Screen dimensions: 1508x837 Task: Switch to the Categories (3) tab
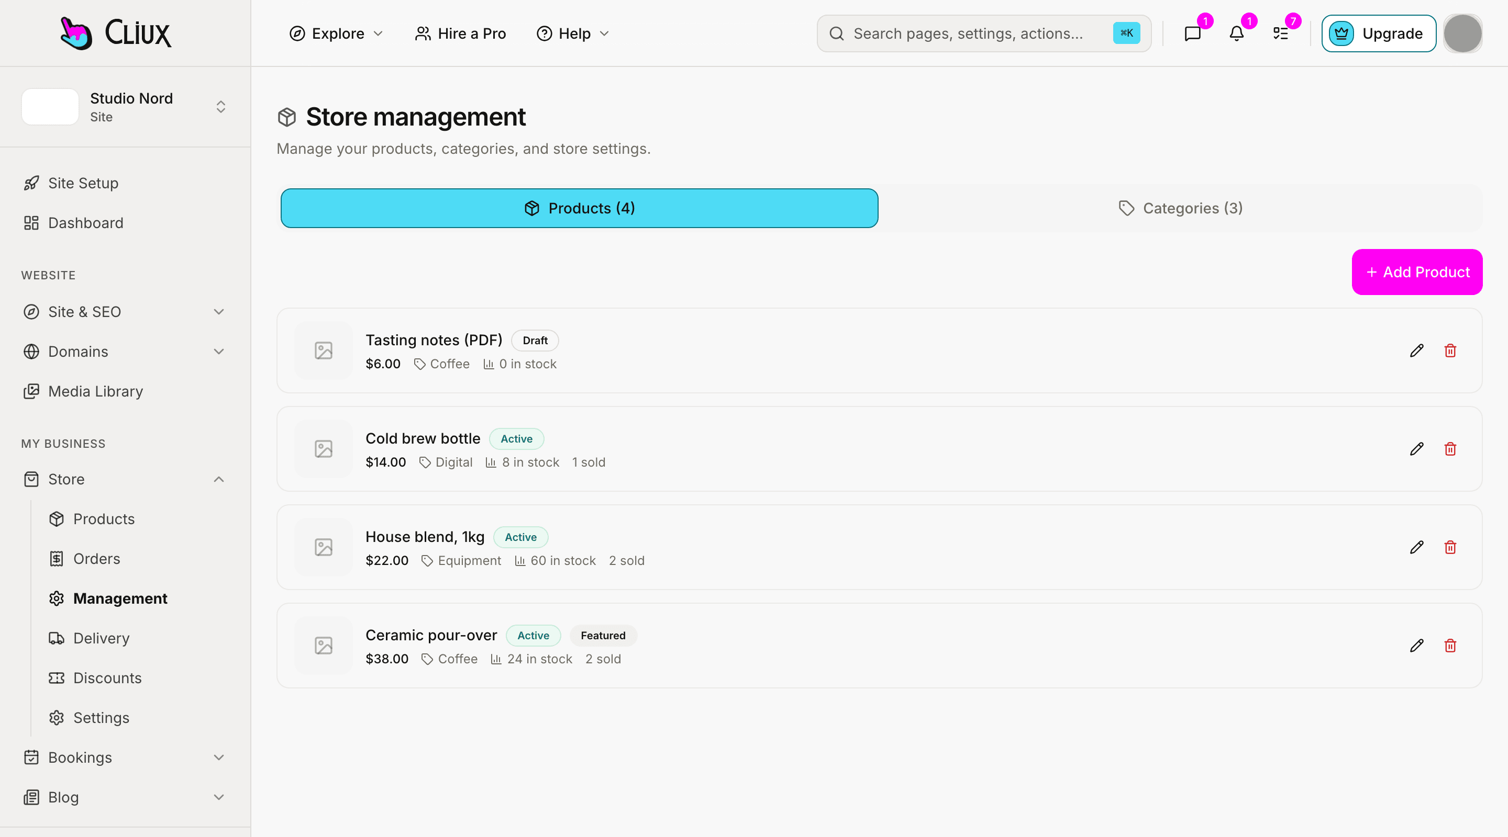point(1180,208)
